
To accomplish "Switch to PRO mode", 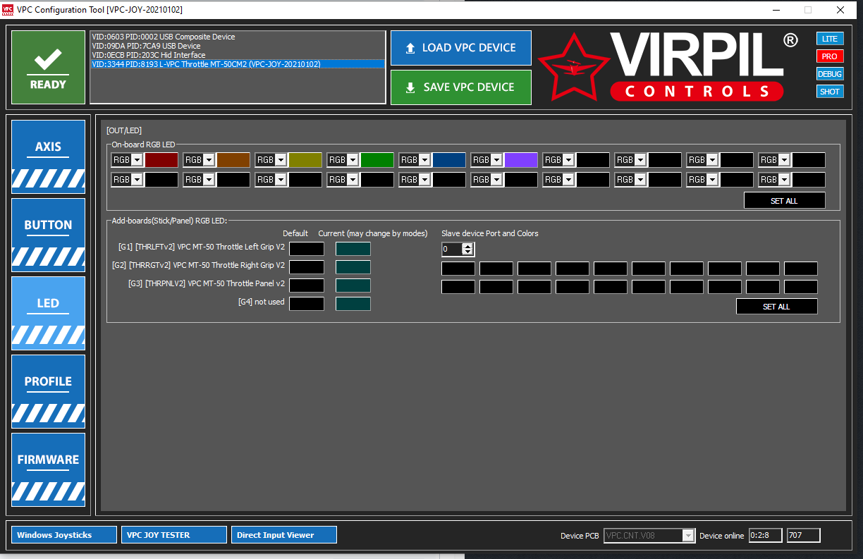I will pyautogui.click(x=830, y=56).
